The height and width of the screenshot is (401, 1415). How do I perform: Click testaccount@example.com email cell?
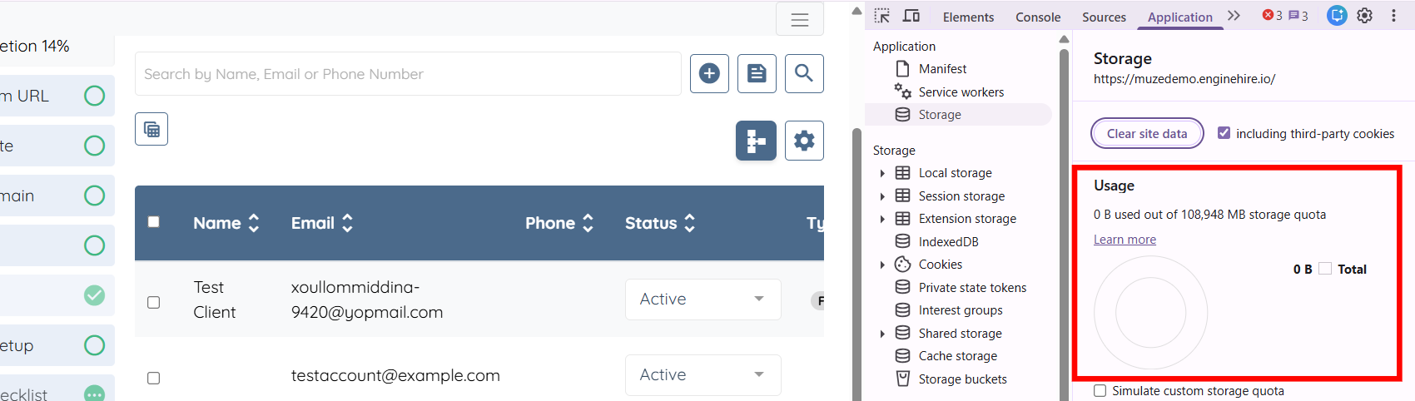click(x=395, y=375)
